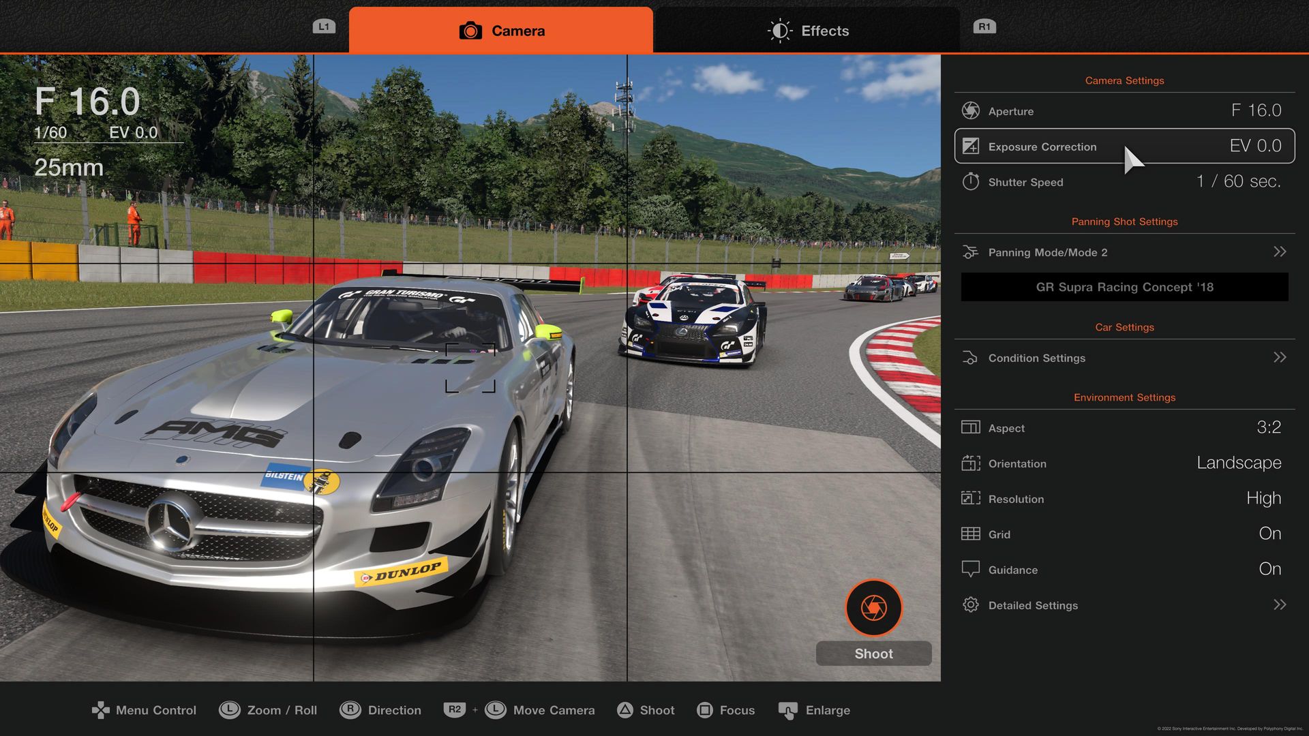Switch to the Effects tab

click(807, 31)
